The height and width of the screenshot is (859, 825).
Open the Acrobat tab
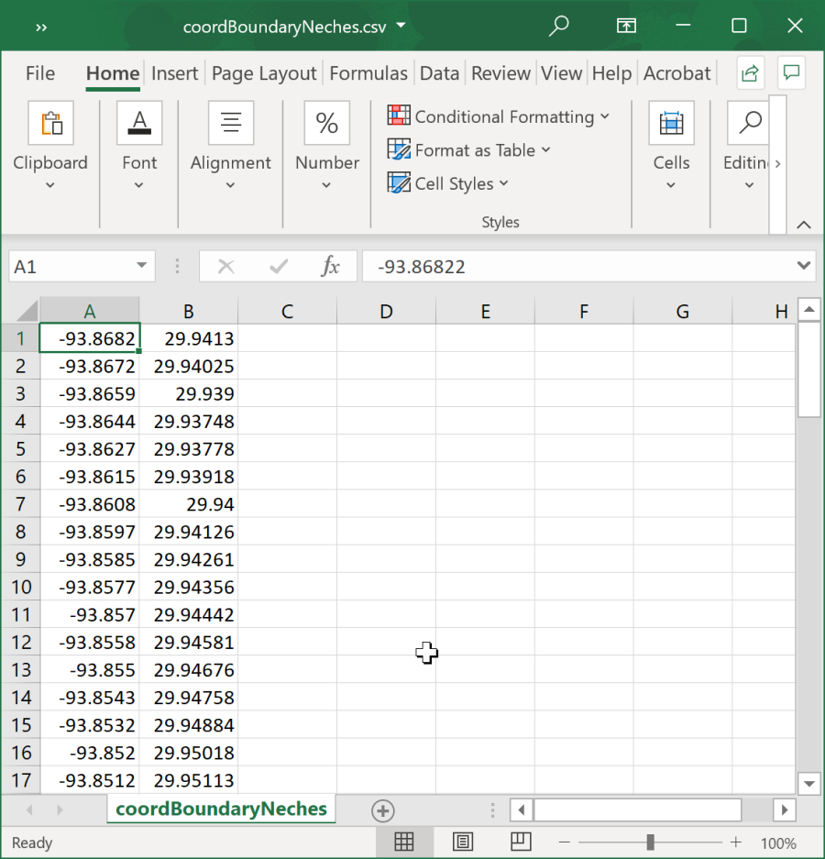click(676, 73)
